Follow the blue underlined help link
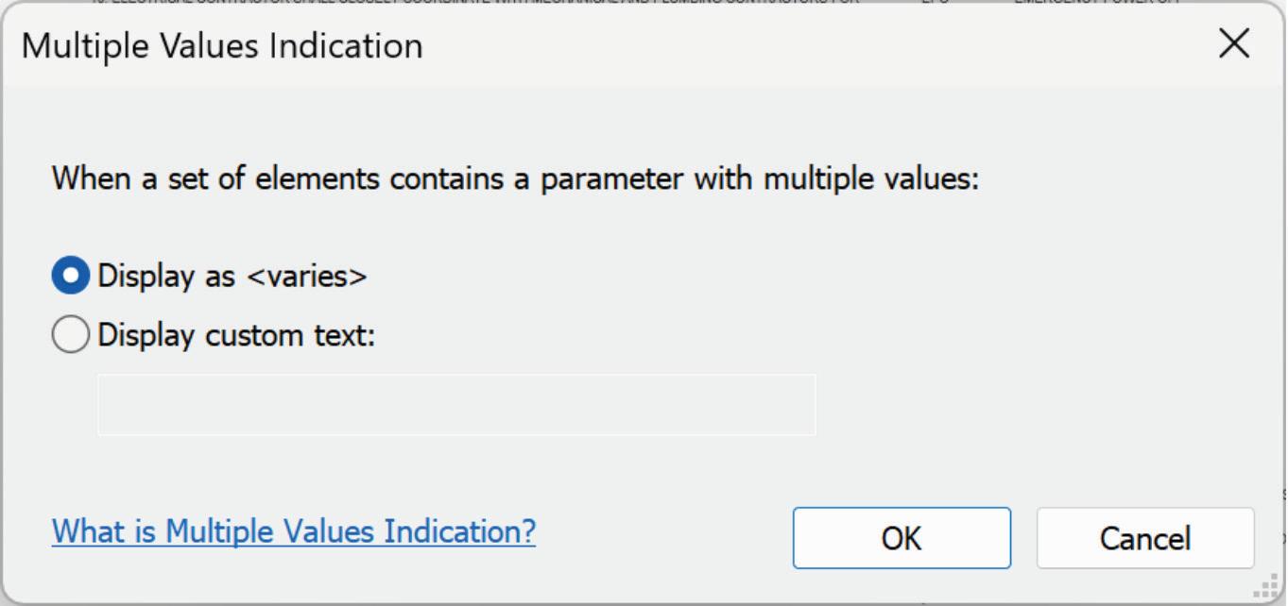The height and width of the screenshot is (606, 1288). tap(294, 531)
